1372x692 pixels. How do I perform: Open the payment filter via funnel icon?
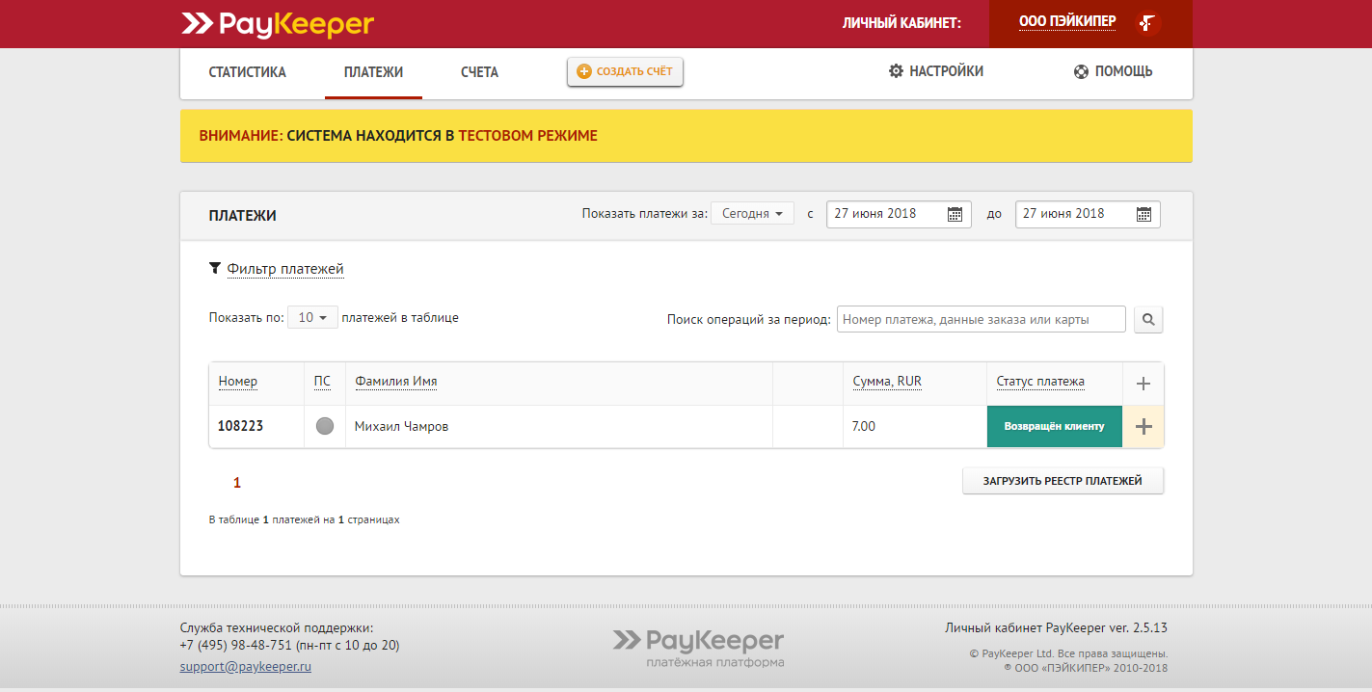click(215, 268)
